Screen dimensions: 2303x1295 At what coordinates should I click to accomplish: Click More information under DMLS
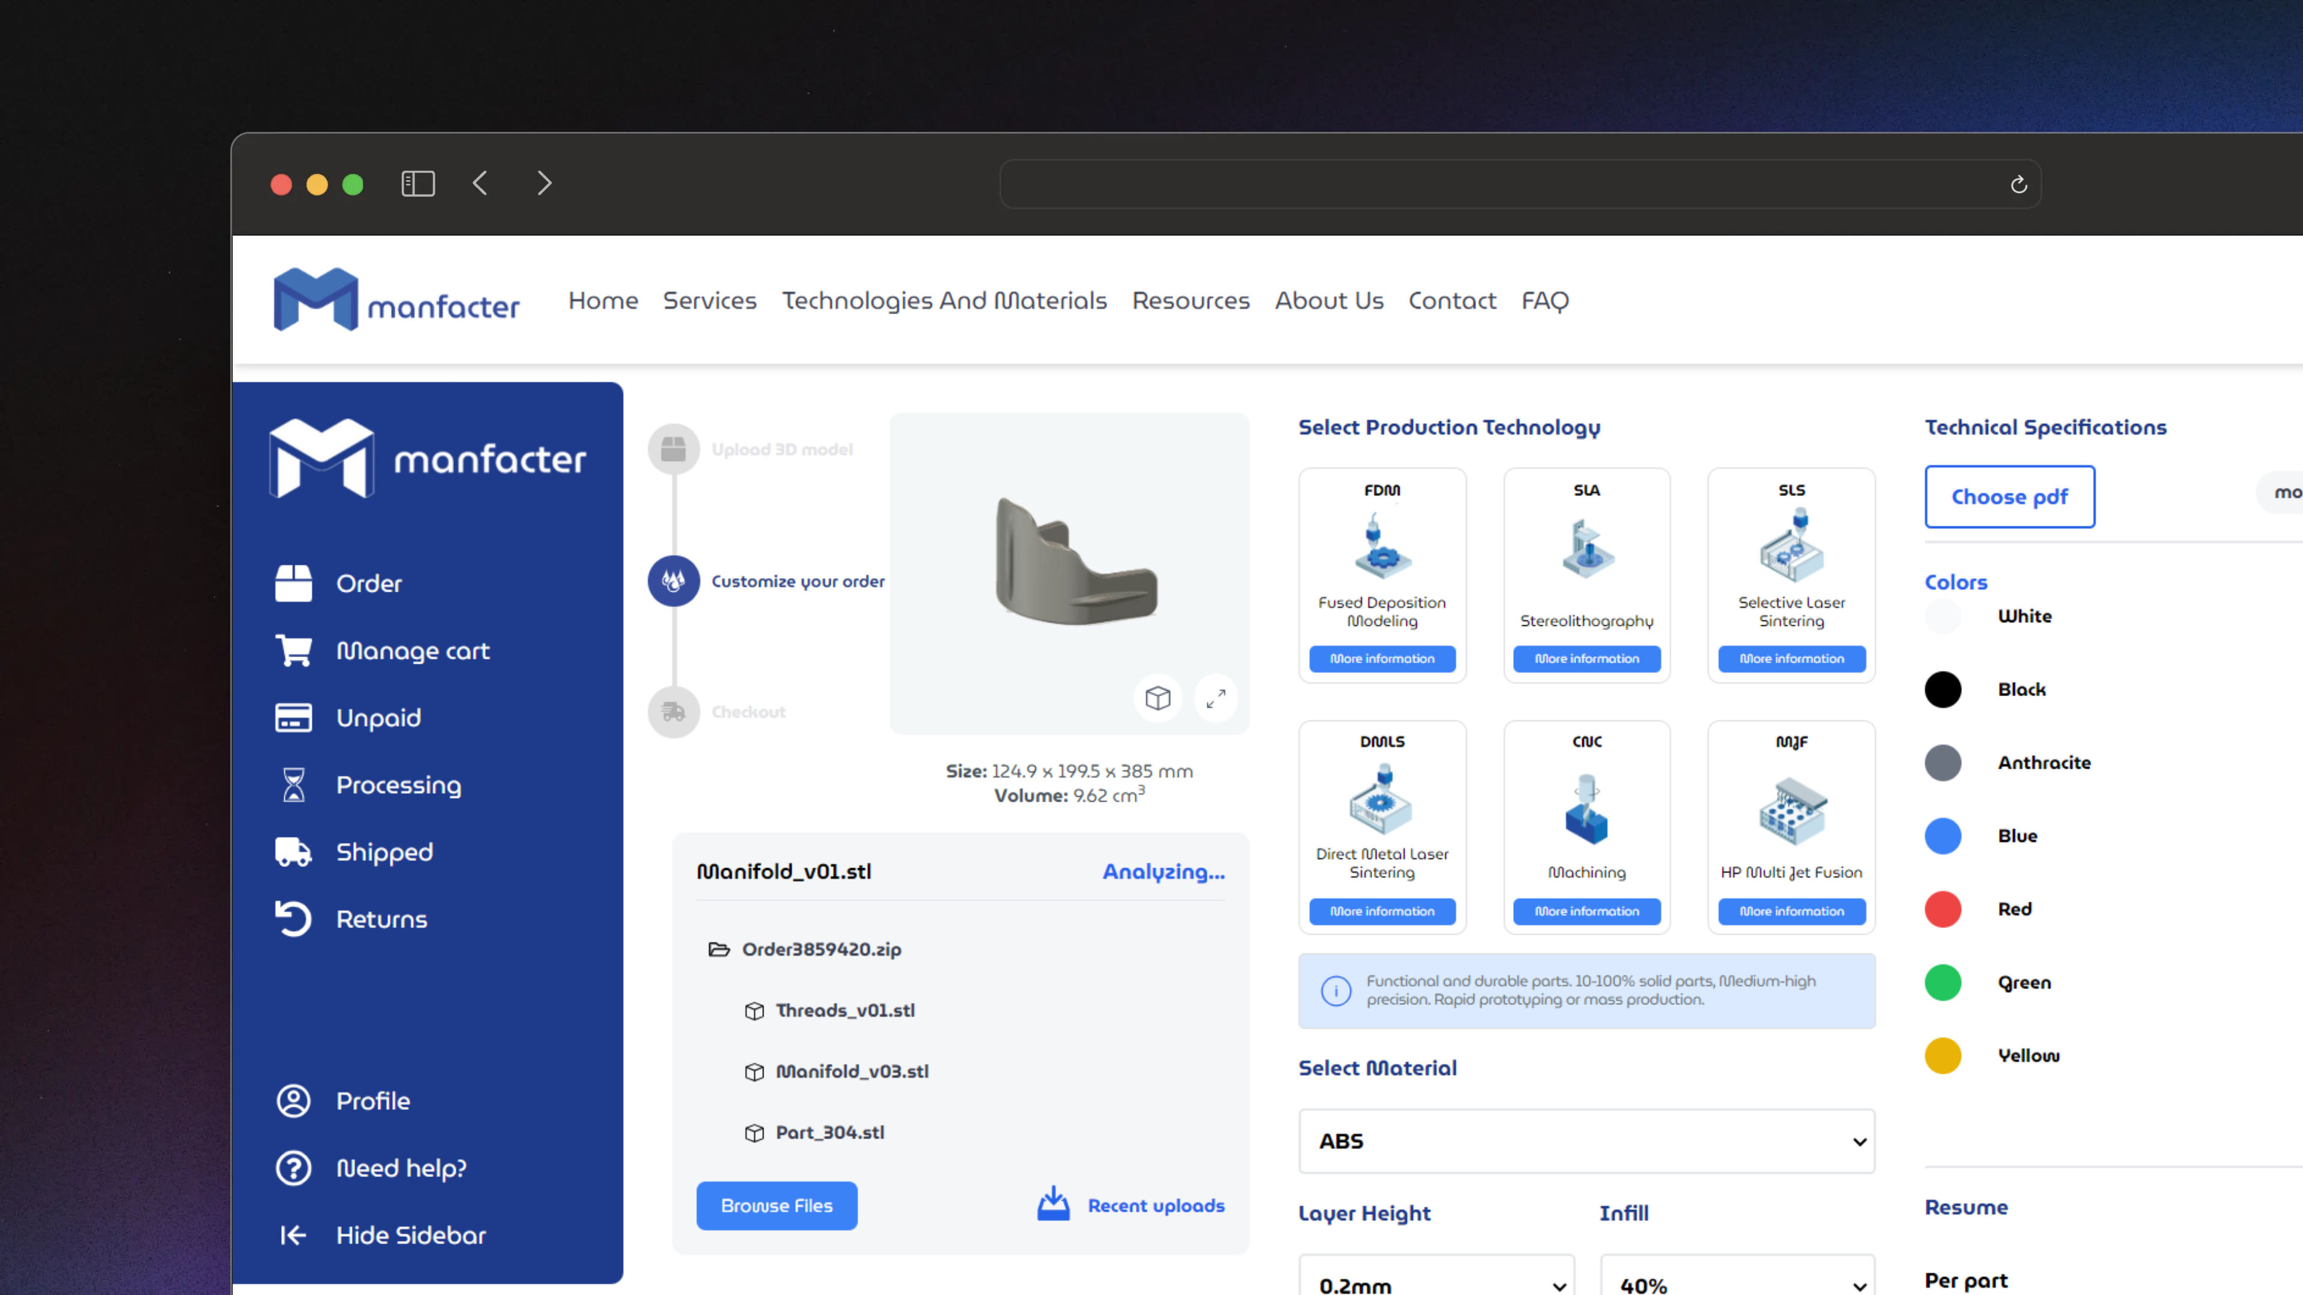click(1382, 911)
